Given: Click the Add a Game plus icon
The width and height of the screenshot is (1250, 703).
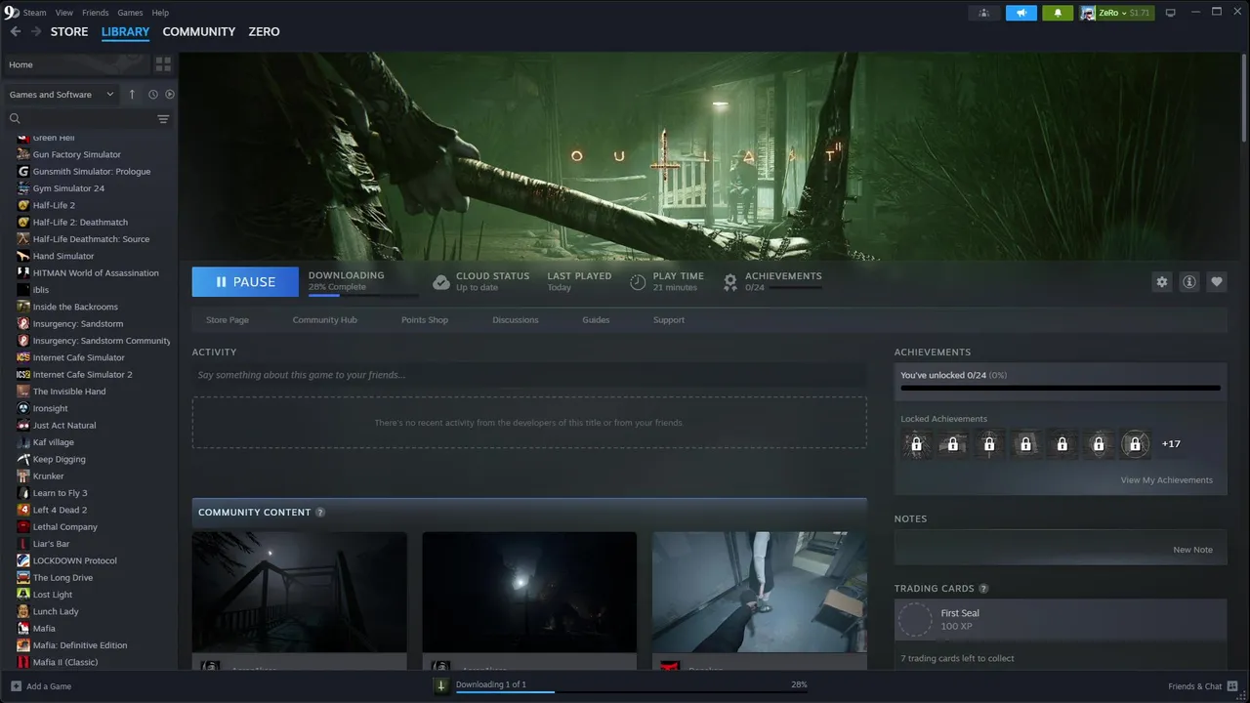Looking at the screenshot, I should pyautogui.click(x=16, y=686).
